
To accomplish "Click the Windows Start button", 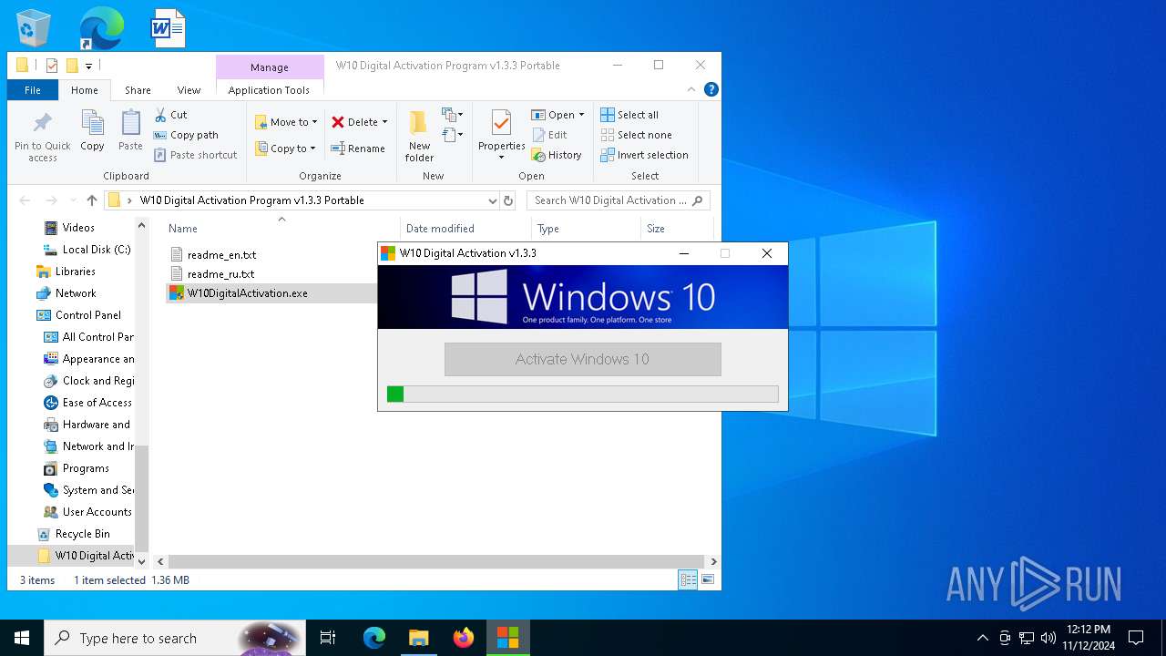I will point(22,638).
